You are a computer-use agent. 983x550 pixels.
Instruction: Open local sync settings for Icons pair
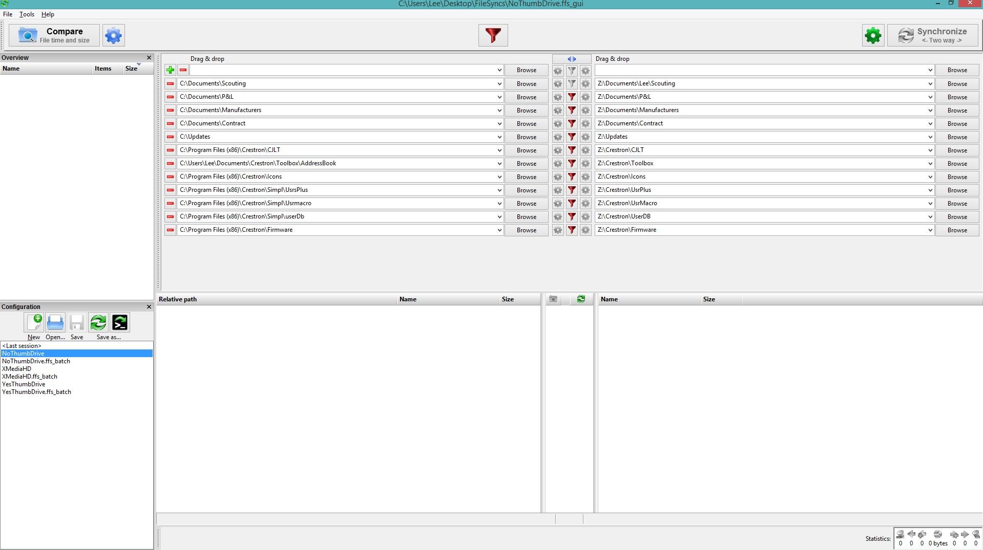coord(585,177)
